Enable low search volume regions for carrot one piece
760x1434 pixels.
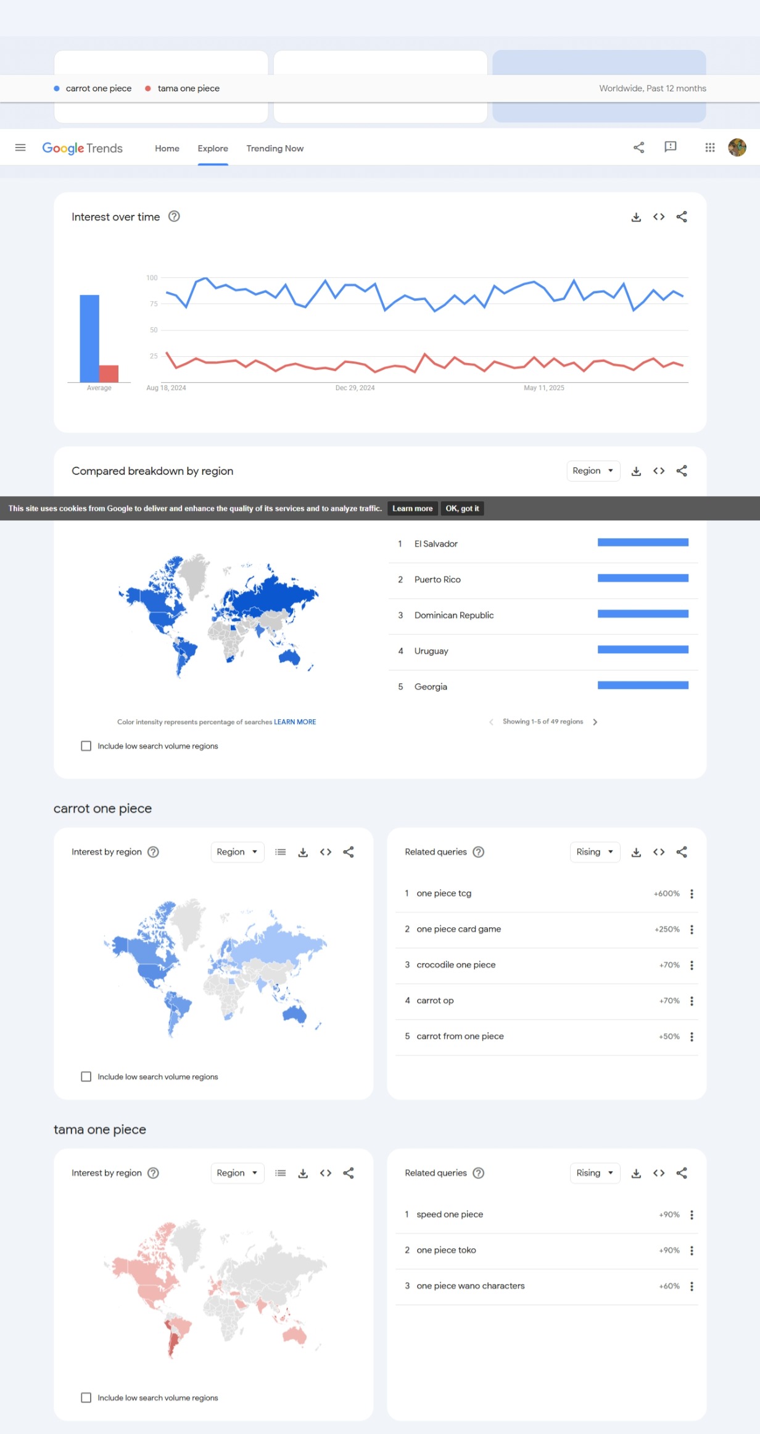86,1077
